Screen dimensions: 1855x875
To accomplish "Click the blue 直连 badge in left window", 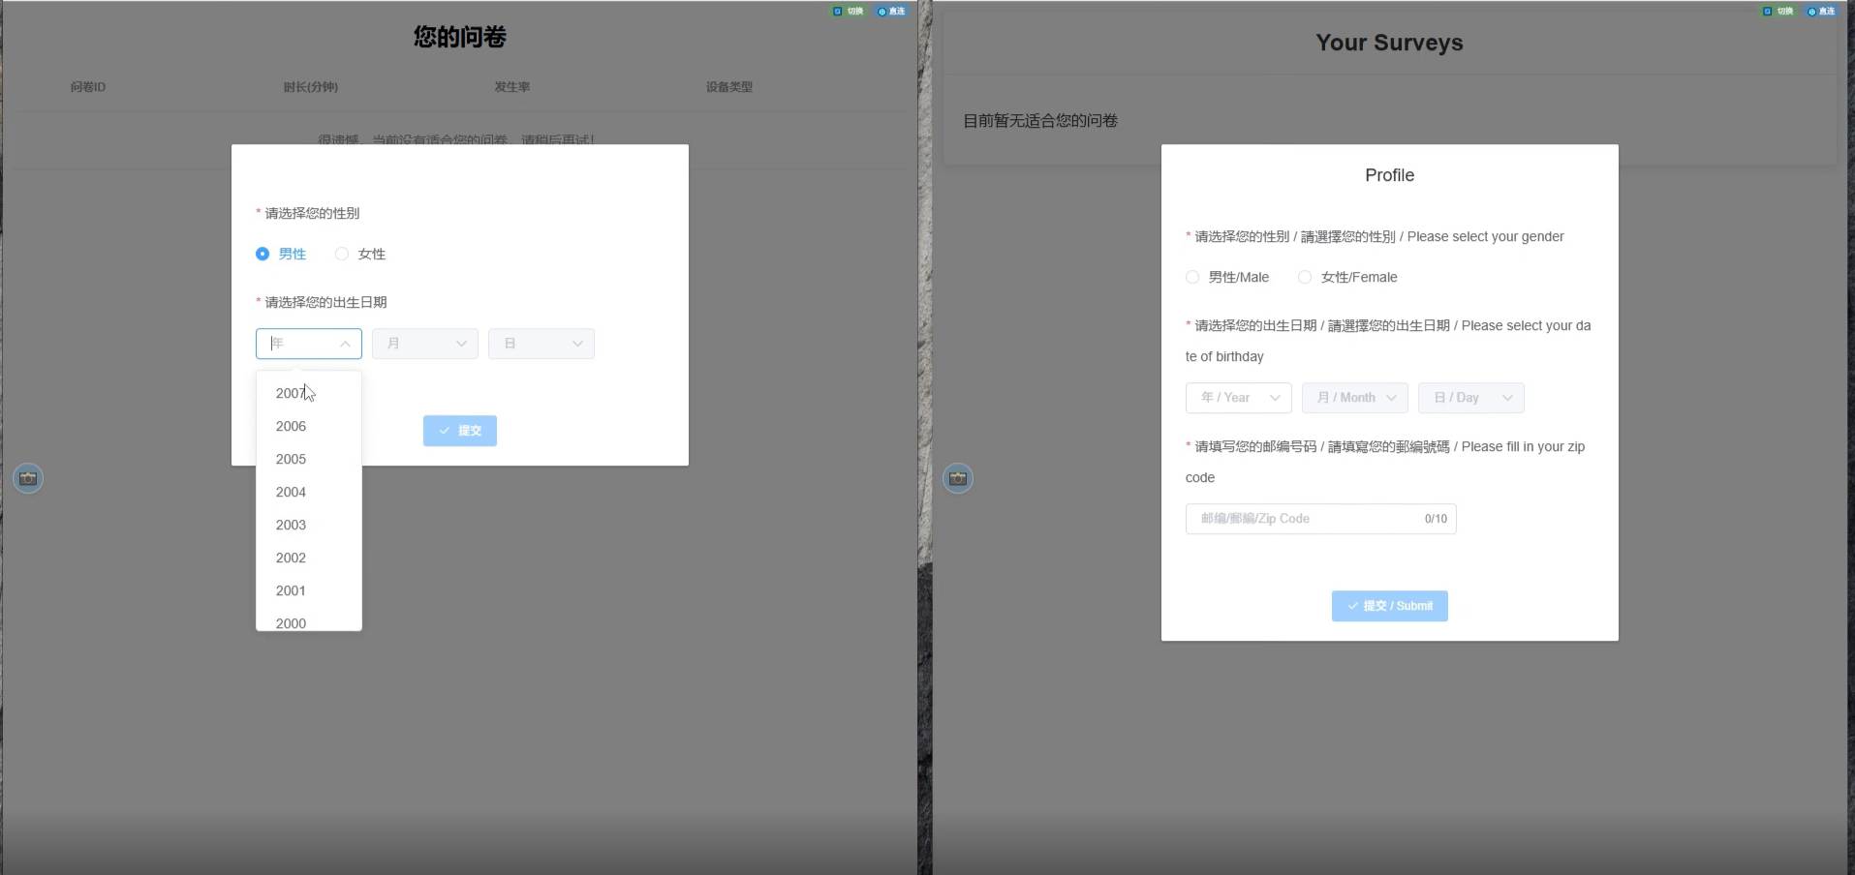I will pos(891,12).
